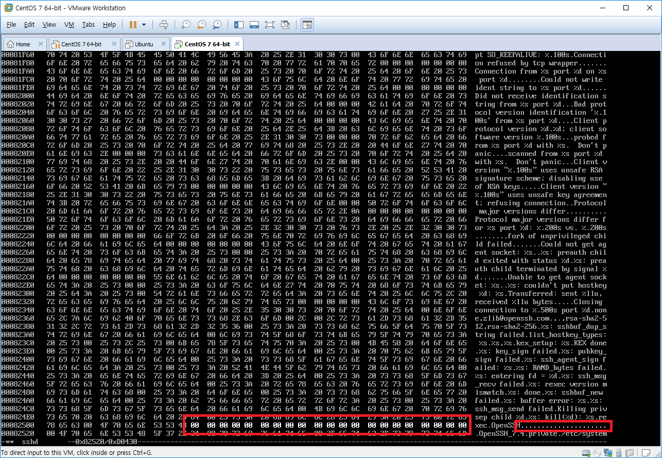Image resolution: width=662 pixels, height=458 pixels.
Task: Open the snapshot manager wrench-clock icon
Action: click(217, 25)
